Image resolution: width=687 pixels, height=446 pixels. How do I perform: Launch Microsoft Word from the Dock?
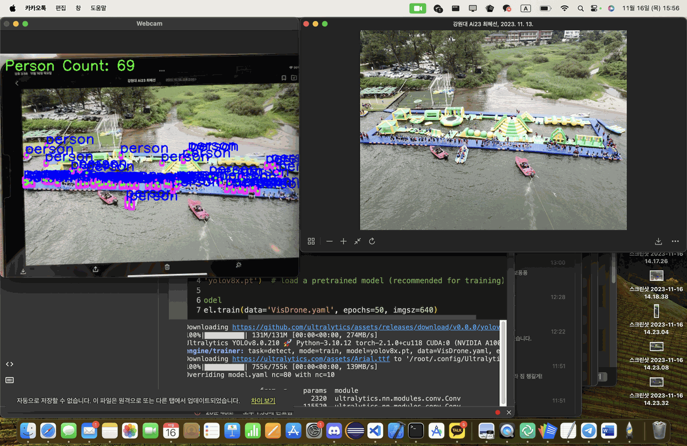[609, 431]
